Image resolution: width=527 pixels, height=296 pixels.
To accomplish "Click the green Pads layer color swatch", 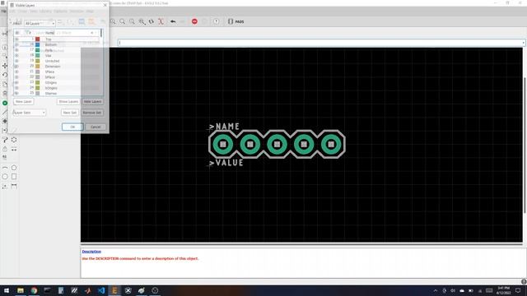I will click(38, 50).
